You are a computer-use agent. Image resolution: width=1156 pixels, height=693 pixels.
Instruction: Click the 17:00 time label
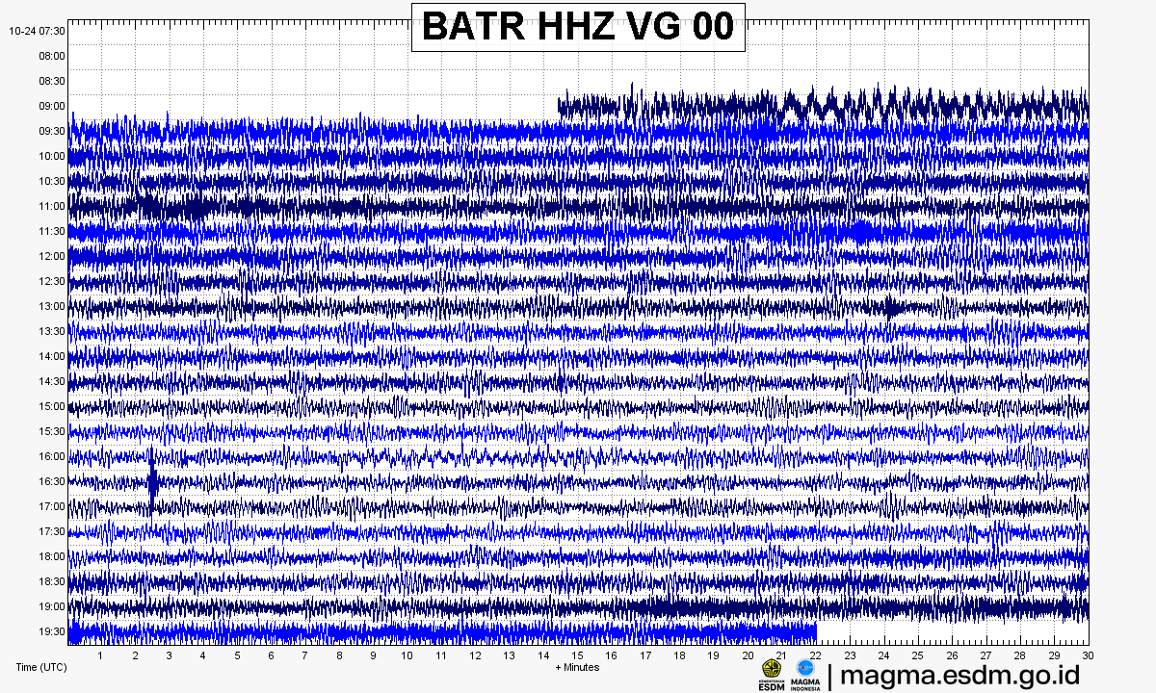pos(52,506)
